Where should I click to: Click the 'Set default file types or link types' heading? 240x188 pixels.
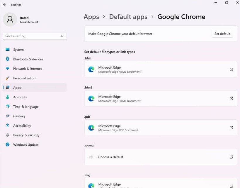point(110,52)
